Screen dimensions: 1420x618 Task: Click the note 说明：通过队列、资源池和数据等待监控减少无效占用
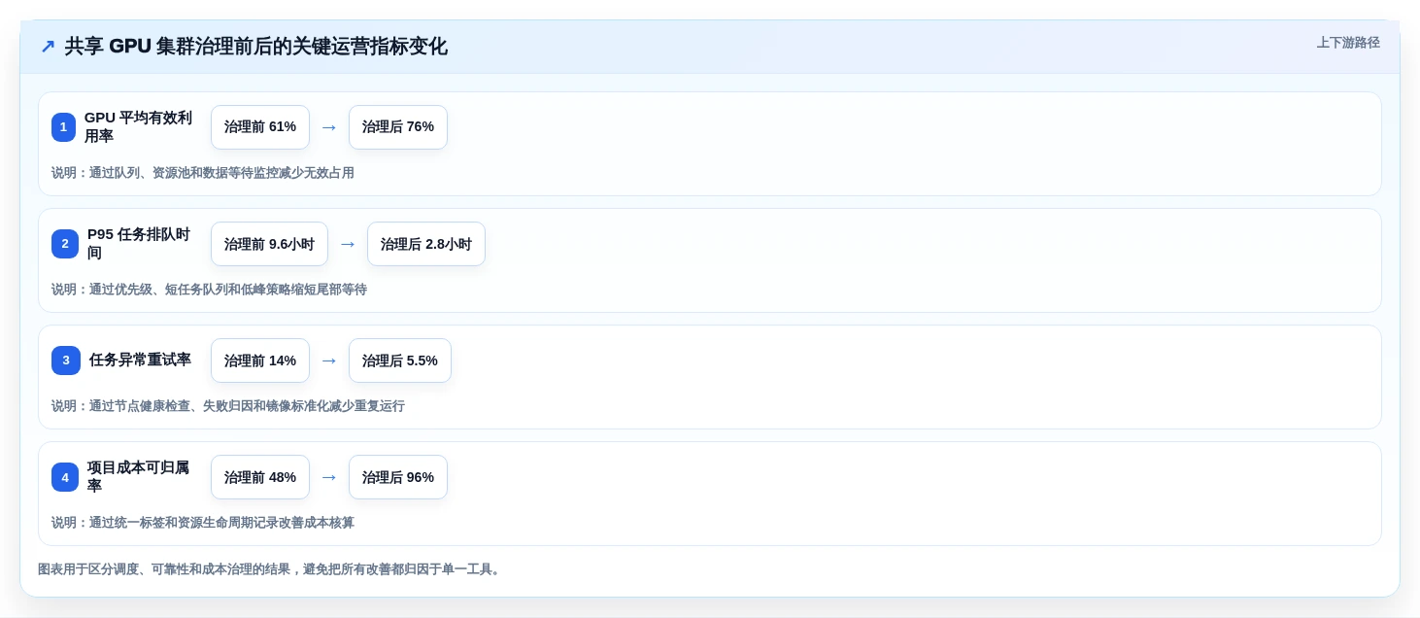coord(203,173)
